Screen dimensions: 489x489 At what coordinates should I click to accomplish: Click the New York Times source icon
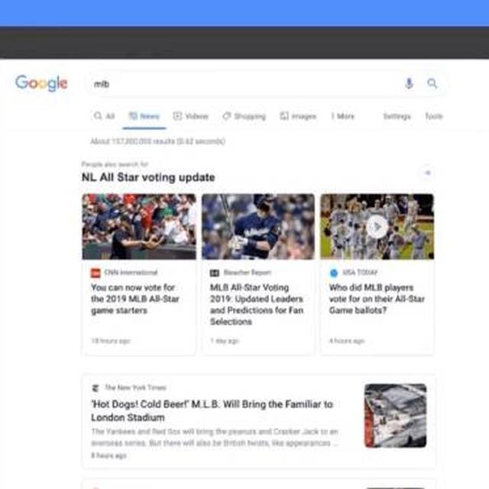coord(96,388)
